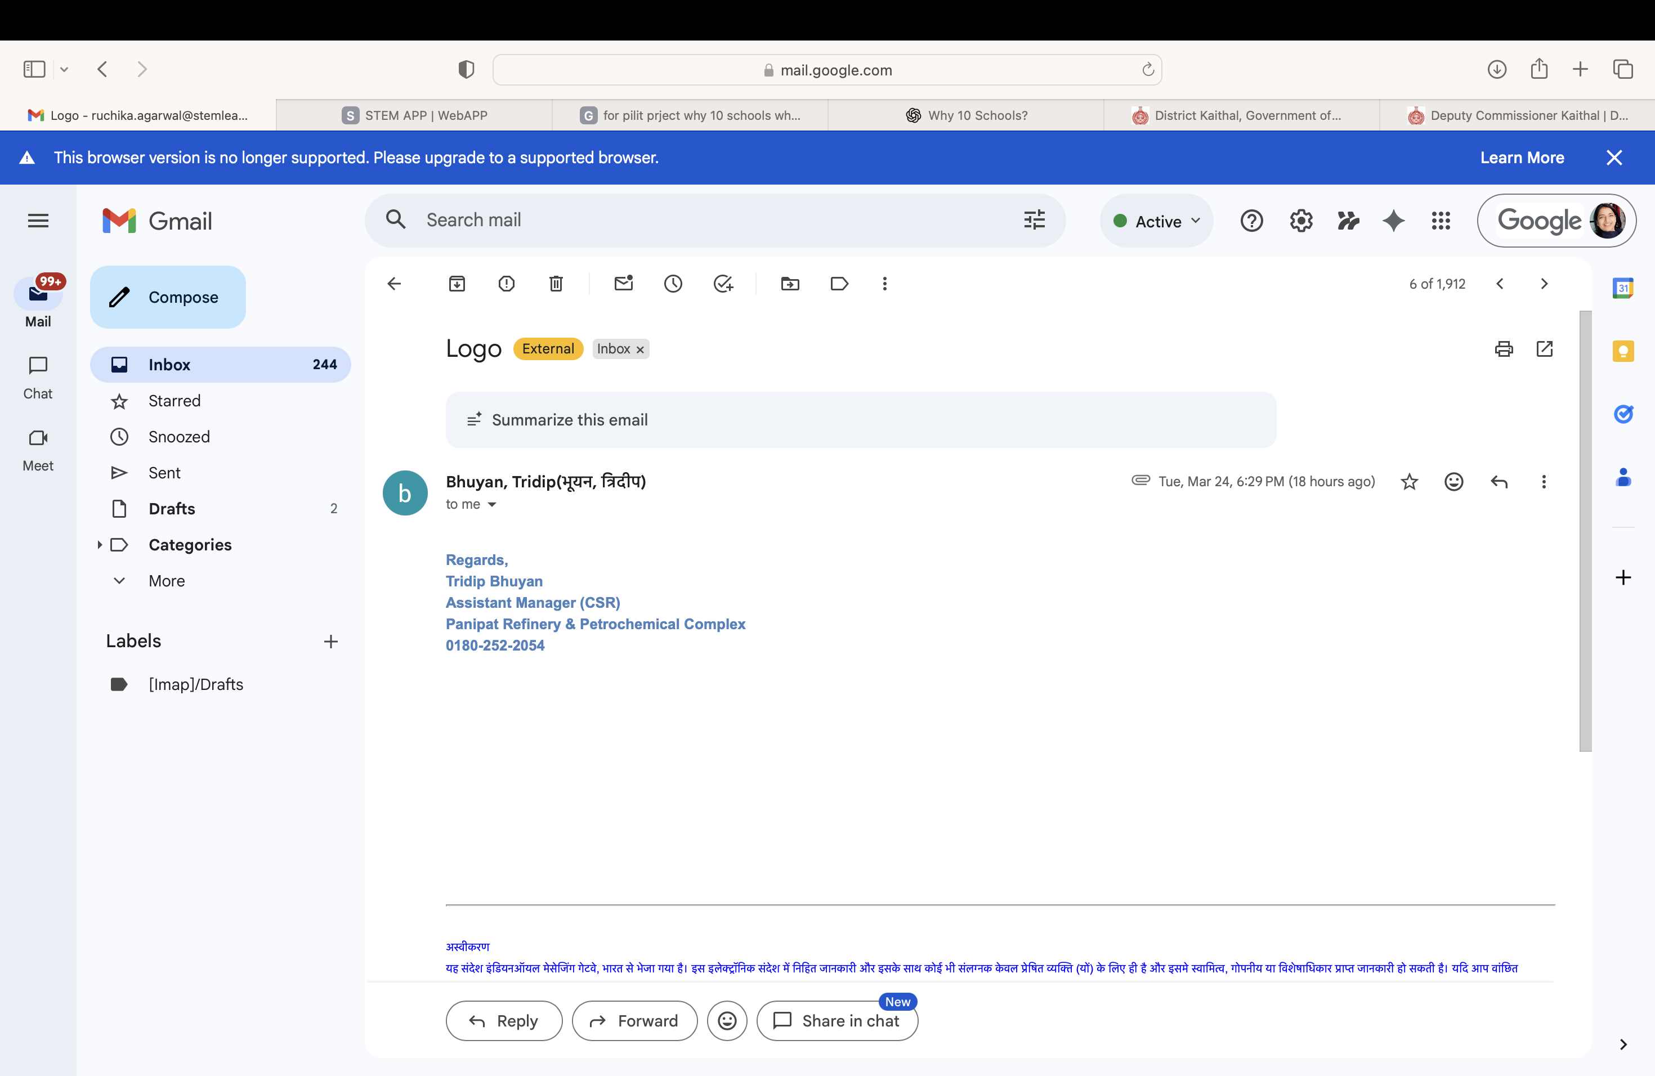Star the message from Tridip Bhuyan

[1409, 482]
